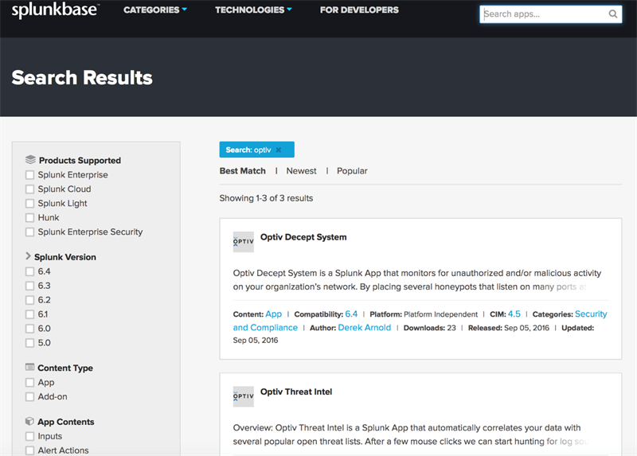Enable the Splunk Enterprise checkbox
Screen dimensions: 637x456
click(30, 175)
